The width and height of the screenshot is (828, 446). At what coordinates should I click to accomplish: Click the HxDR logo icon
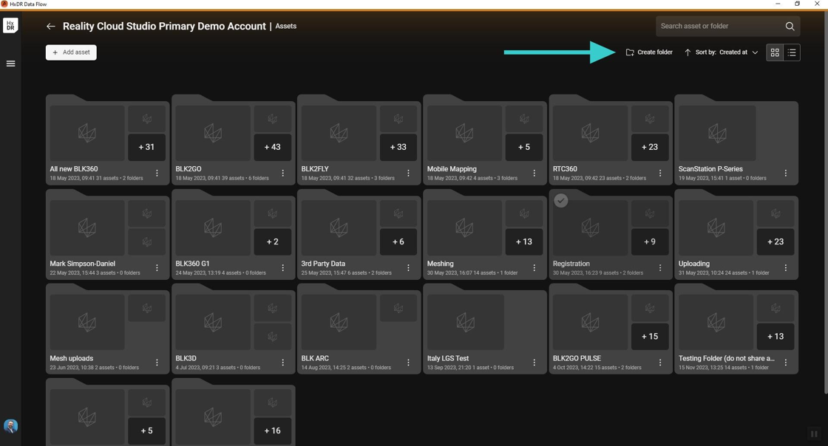tap(10, 25)
